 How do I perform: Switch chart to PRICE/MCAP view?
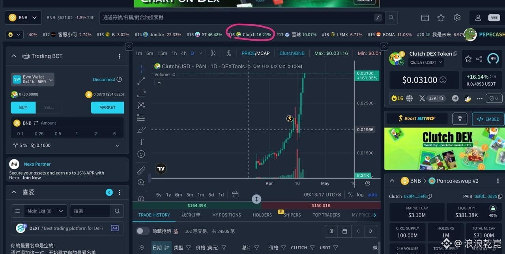click(x=256, y=53)
